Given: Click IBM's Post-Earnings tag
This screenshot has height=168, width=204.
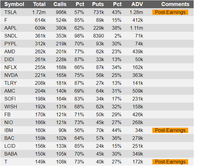Looking at the screenshot, I should tap(170, 130).
